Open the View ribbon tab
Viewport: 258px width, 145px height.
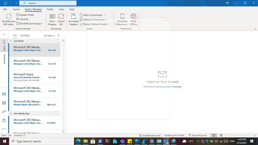(x=61, y=9)
